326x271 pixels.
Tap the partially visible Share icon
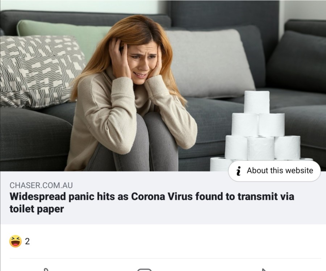coord(264,270)
